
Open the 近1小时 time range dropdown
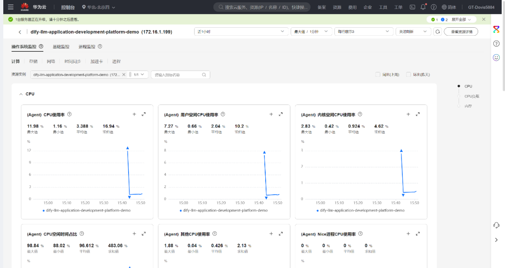(x=241, y=32)
